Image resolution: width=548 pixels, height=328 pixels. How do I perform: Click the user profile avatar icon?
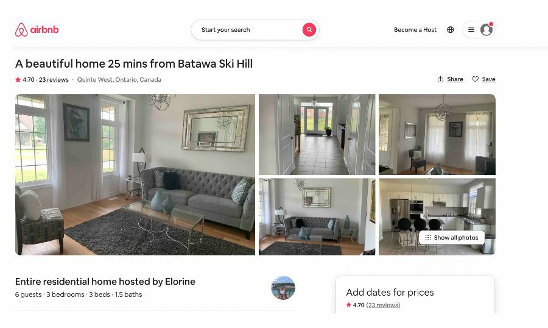pyautogui.click(x=486, y=30)
